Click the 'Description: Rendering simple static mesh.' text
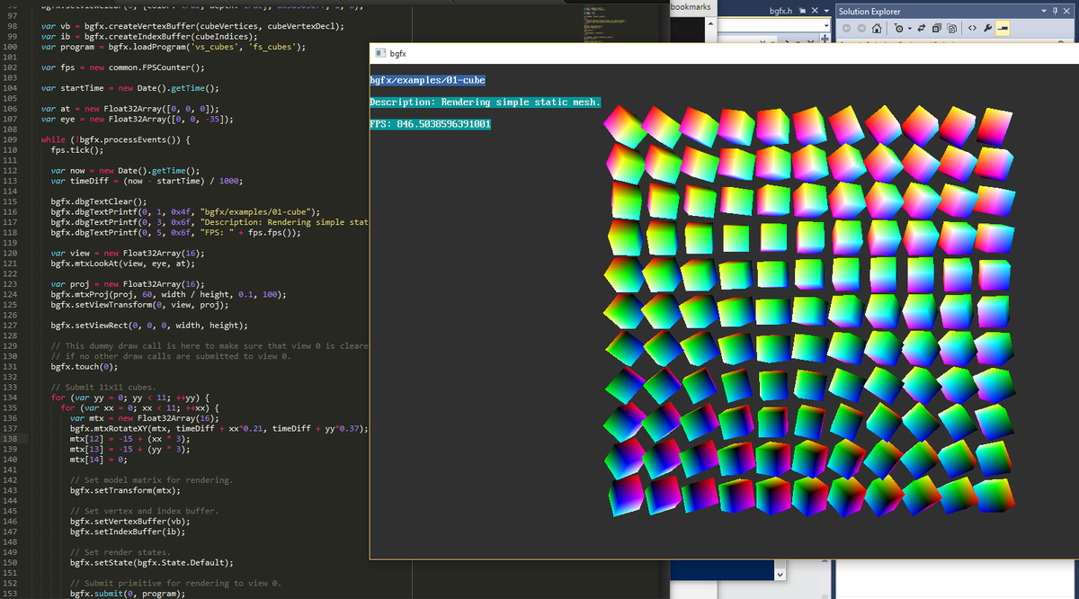The width and height of the screenshot is (1079, 599). pos(486,102)
